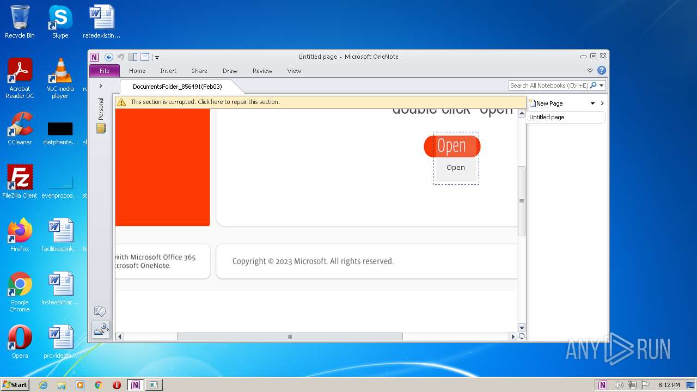The image size is (697, 392).
Task: Select the DocumentsFolder_856491(Feb03) section tab
Action: pyautogui.click(x=178, y=87)
